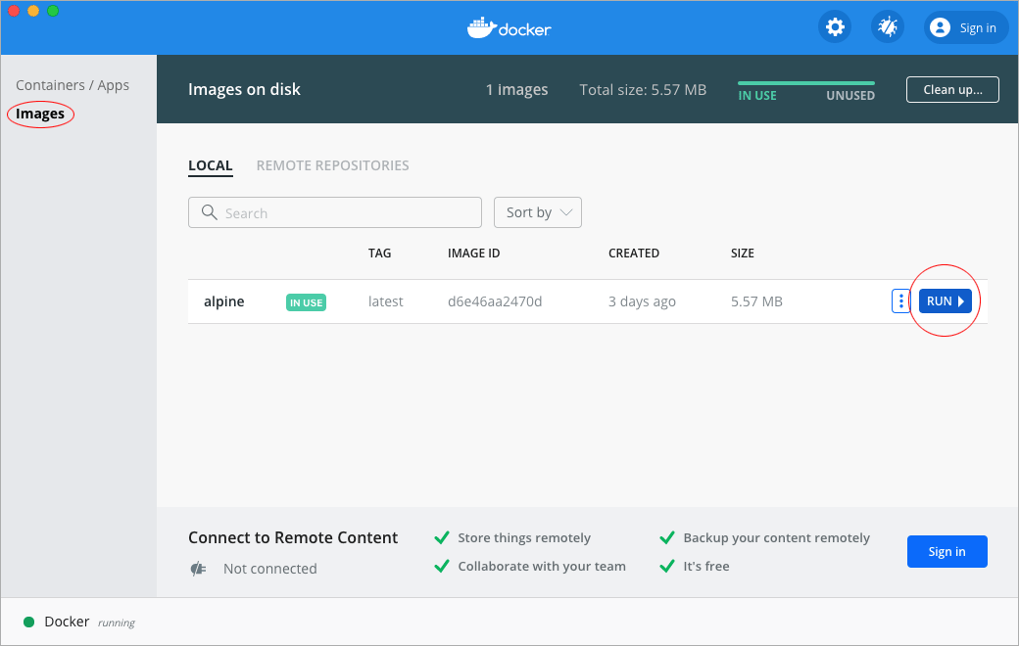
Task: Click checkmark beside "It's free"
Action: point(667,566)
